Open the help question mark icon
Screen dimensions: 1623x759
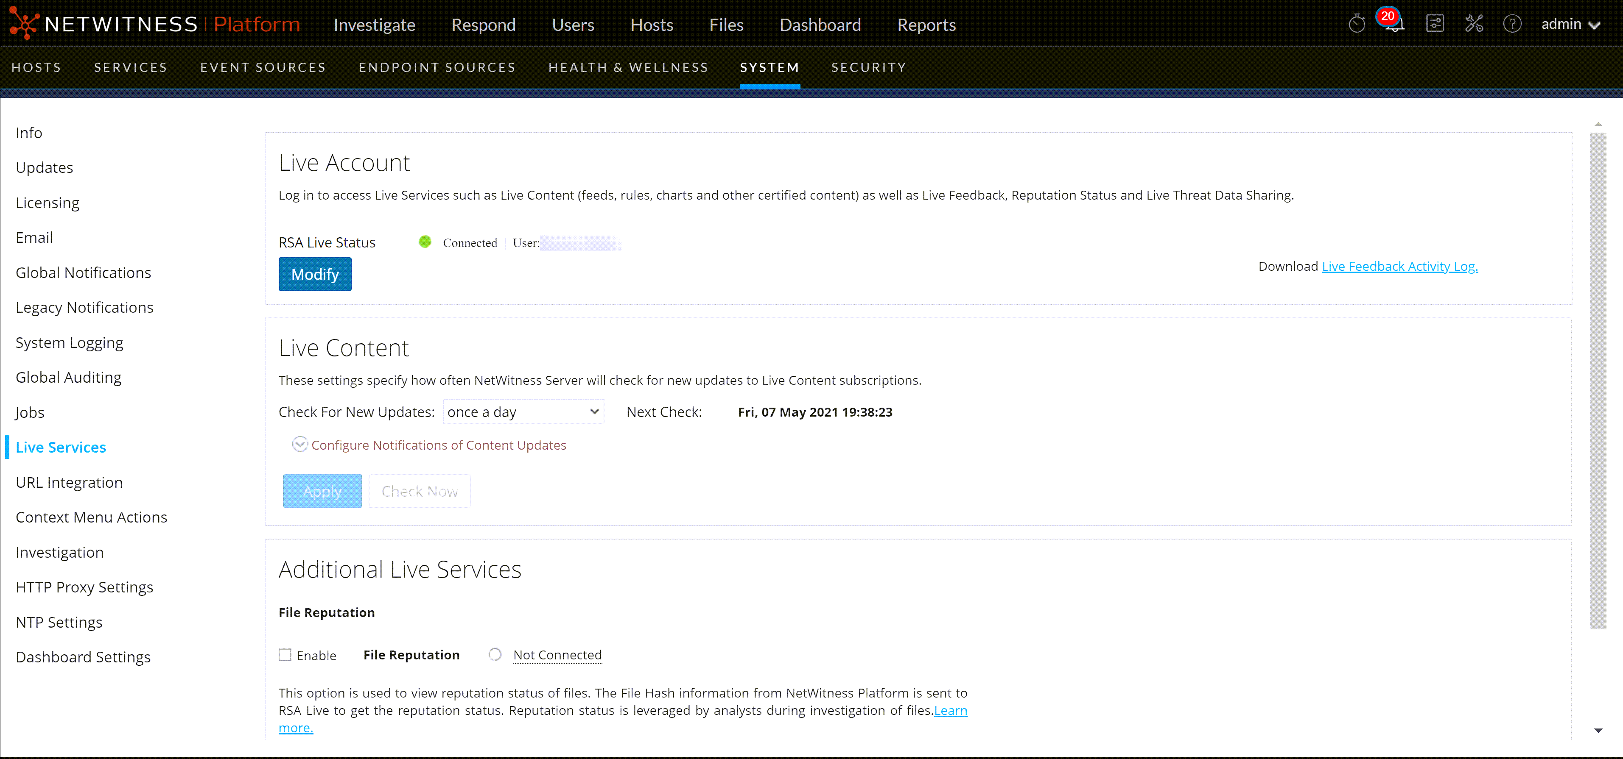(1512, 24)
